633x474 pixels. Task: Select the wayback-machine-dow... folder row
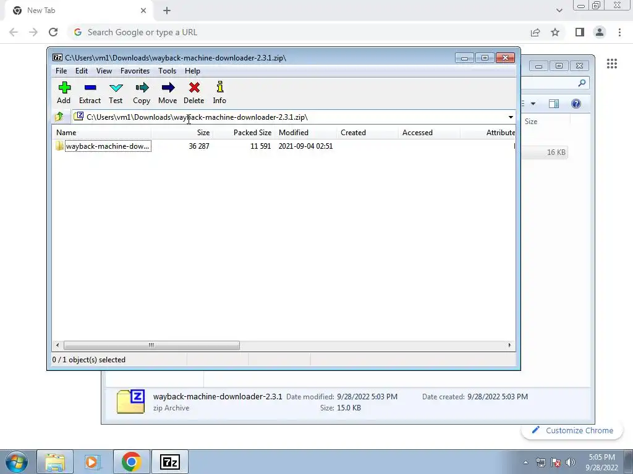pos(108,146)
